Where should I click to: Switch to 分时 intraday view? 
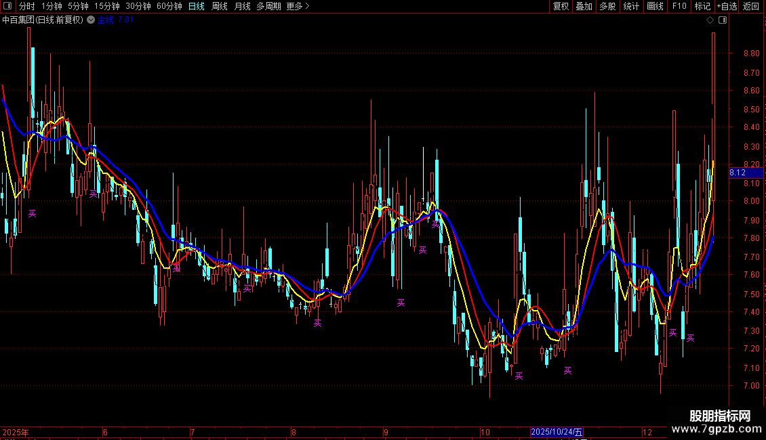(x=27, y=6)
